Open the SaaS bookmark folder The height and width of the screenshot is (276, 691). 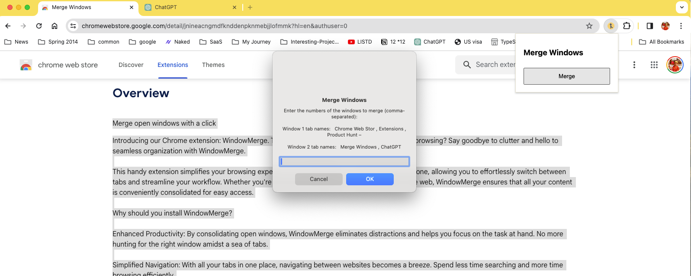point(211,42)
